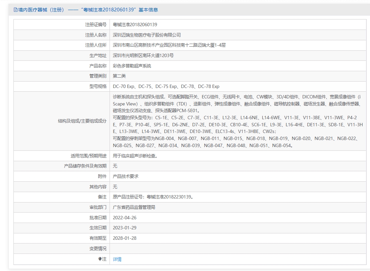Click the 注册人住所 label
Screen dimensions: 370x271
coord(96,45)
